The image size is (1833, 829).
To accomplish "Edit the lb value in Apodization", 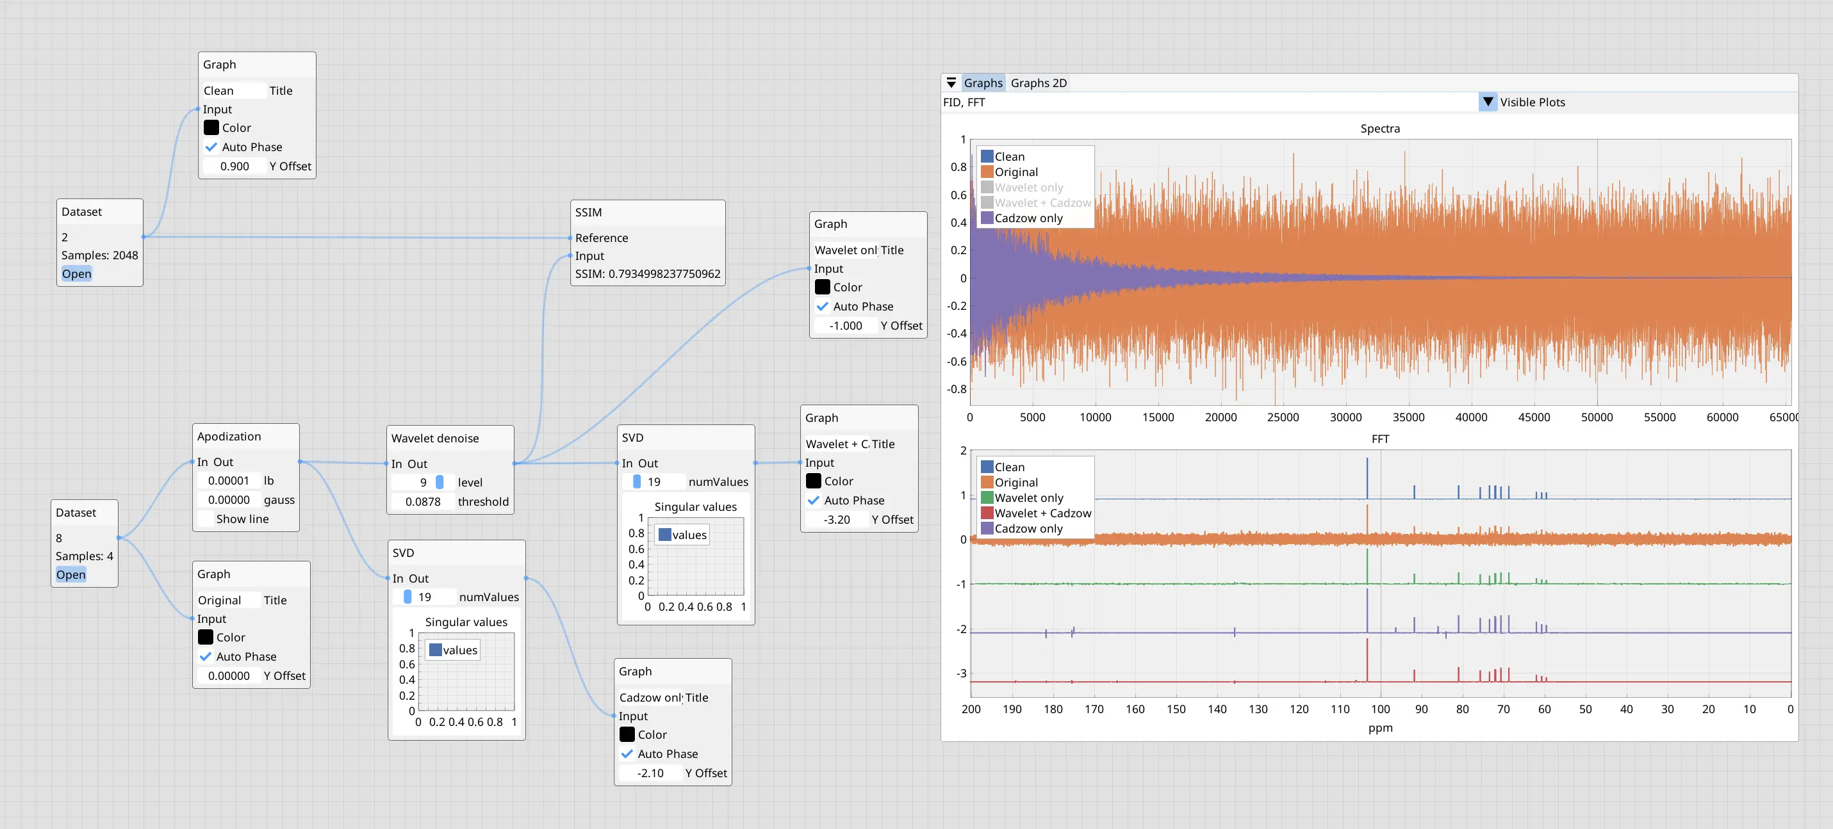I will click(229, 481).
